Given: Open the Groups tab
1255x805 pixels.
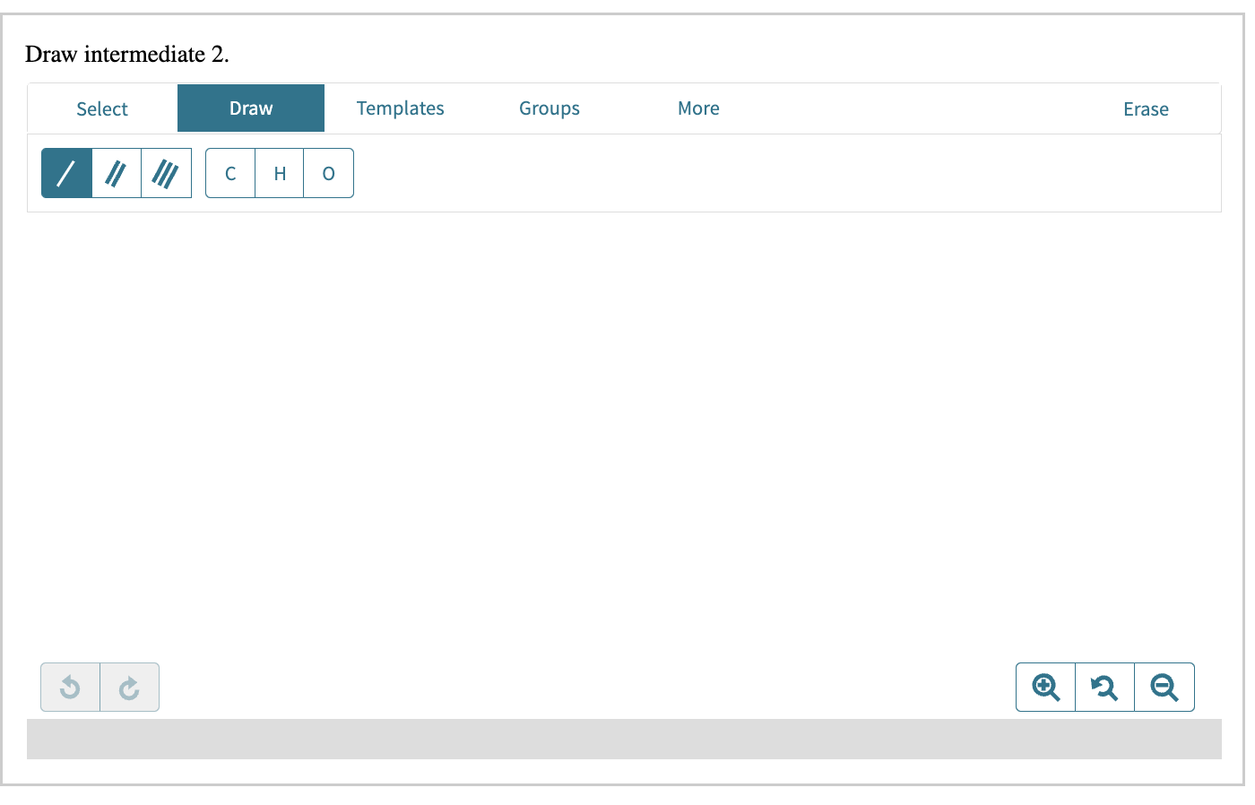Looking at the screenshot, I should [549, 108].
